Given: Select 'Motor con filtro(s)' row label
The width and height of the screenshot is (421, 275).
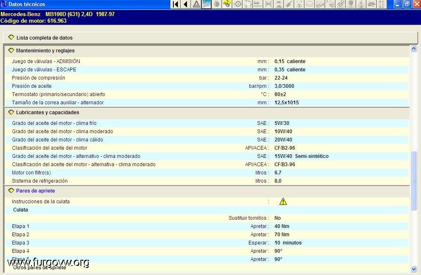Looking at the screenshot, I should point(31,173).
